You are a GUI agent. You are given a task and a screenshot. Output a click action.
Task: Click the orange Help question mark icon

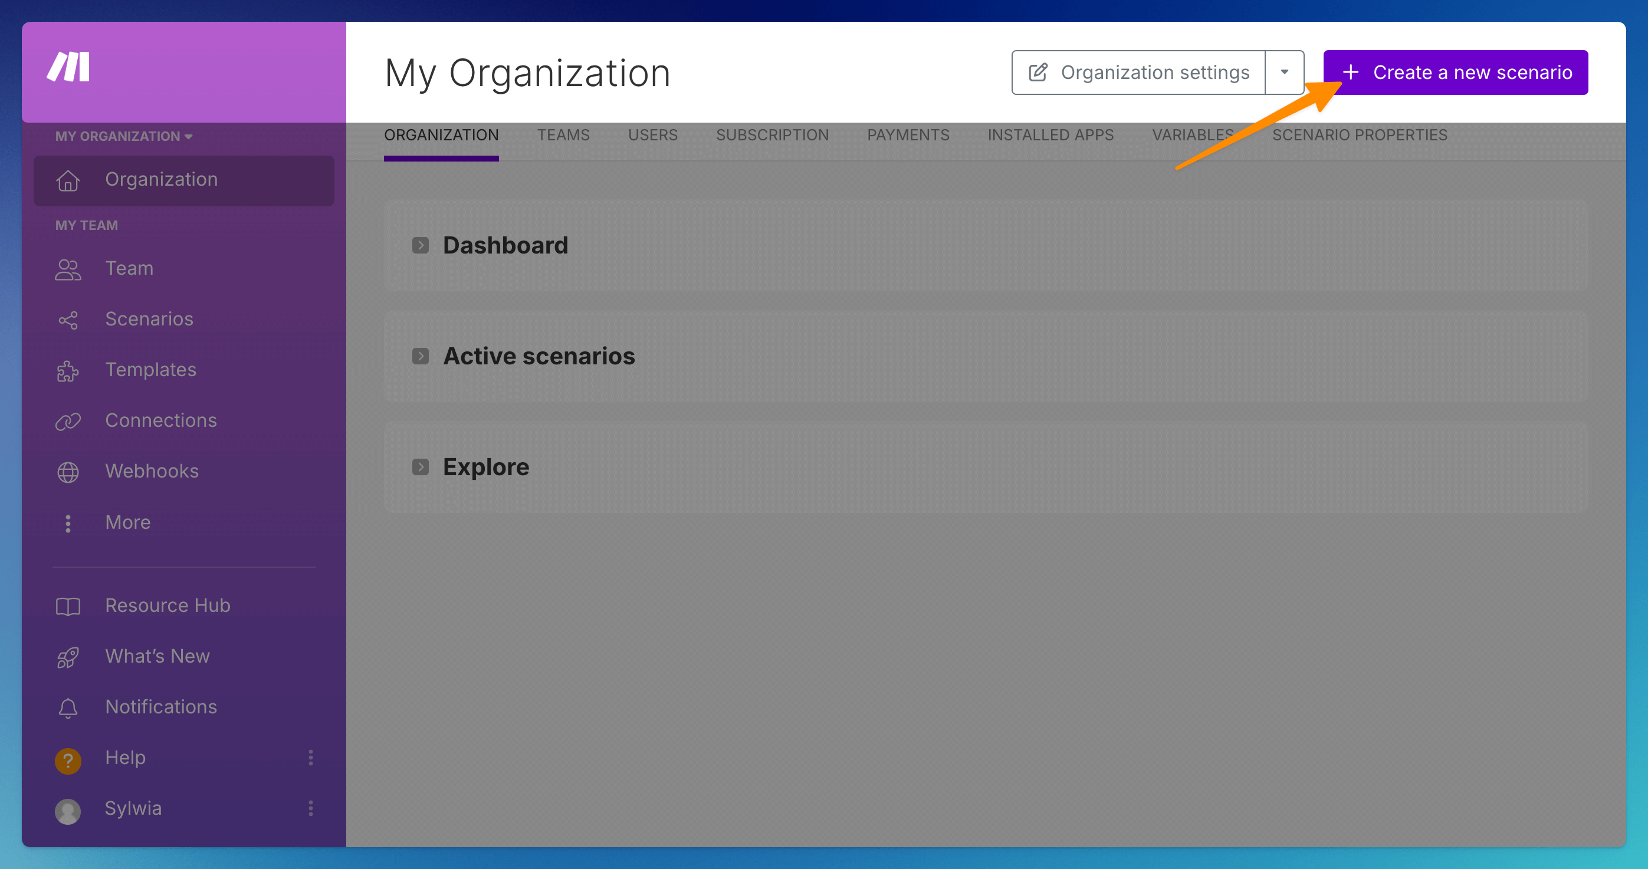(68, 761)
